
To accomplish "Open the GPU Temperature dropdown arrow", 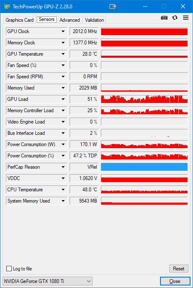I will tap(63, 54).
